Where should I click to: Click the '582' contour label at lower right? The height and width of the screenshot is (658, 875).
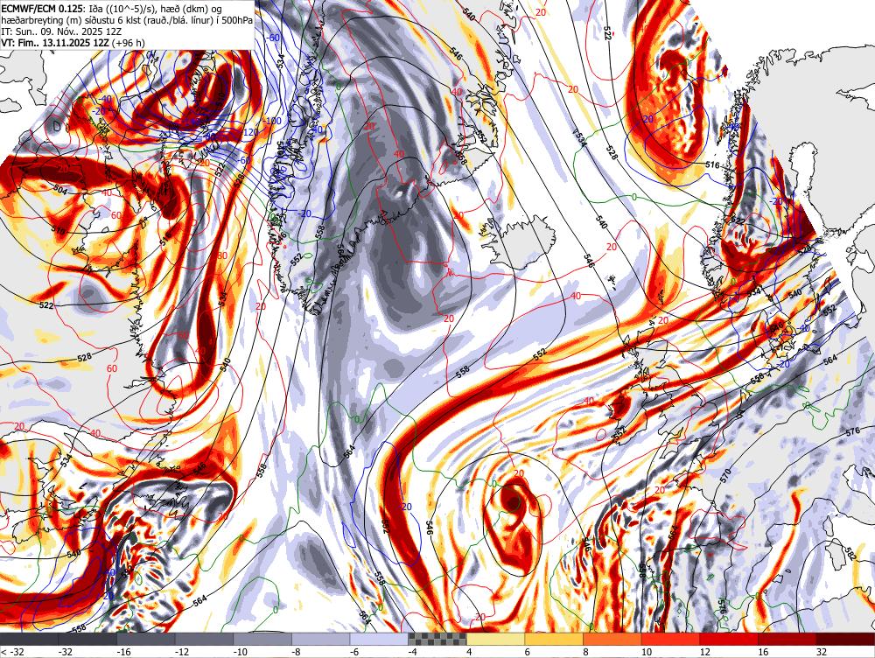coord(851,554)
